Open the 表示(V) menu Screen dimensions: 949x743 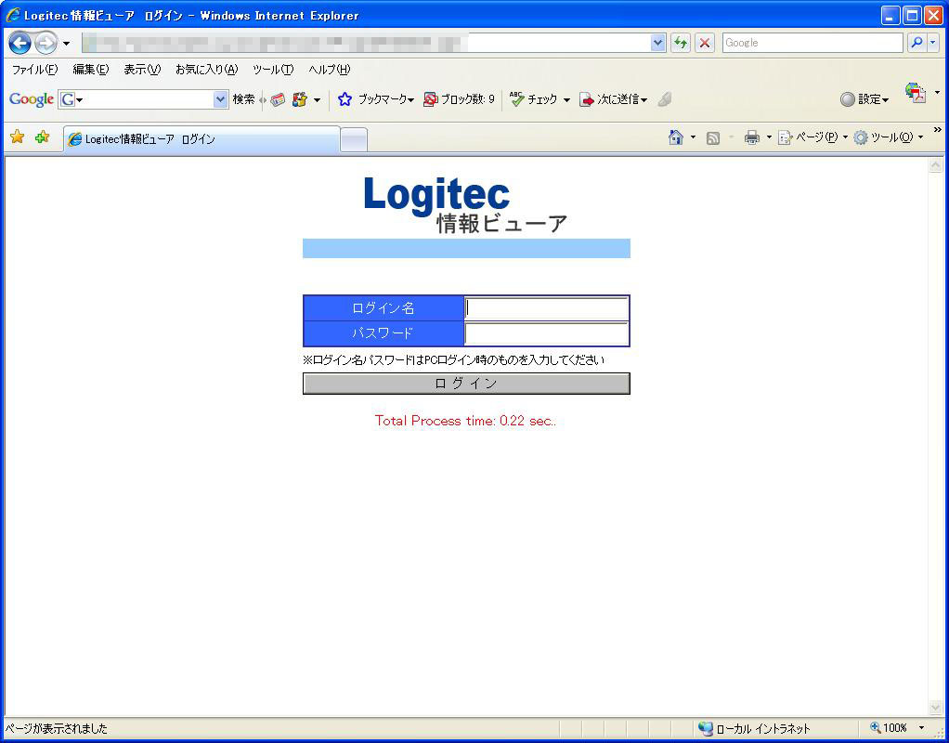click(x=142, y=70)
